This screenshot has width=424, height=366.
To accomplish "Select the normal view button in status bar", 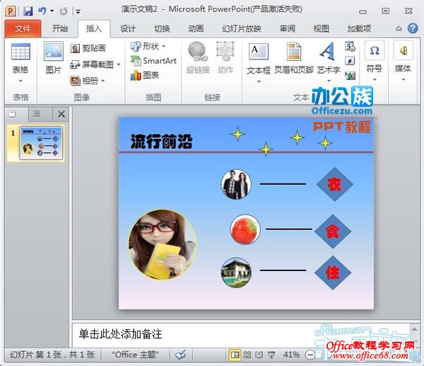I will (x=234, y=354).
